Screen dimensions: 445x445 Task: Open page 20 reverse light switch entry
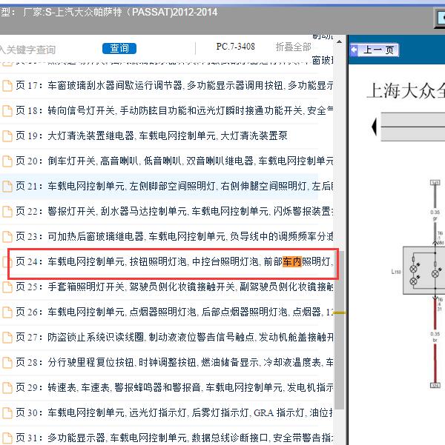tap(174, 161)
